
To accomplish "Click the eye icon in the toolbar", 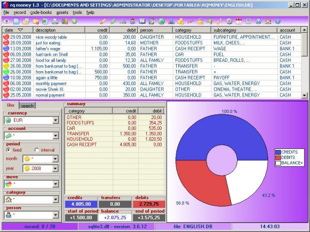I will pos(7,21).
